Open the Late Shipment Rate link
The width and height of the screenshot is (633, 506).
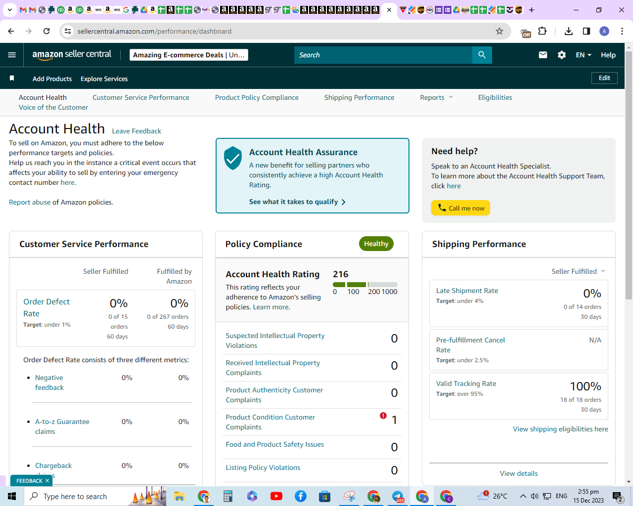click(x=467, y=291)
